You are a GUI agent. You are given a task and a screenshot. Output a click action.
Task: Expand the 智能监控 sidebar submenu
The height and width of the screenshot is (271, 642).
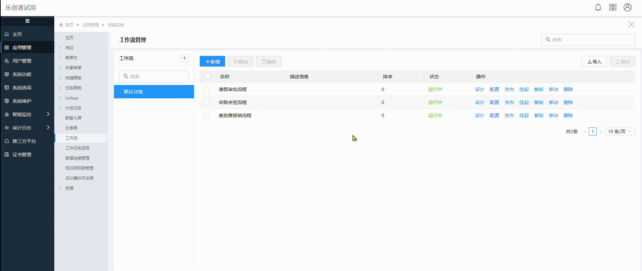tap(48, 114)
